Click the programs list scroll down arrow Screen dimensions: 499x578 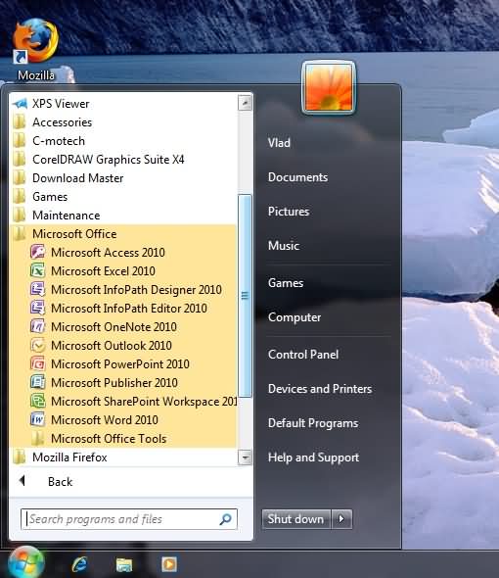(x=245, y=458)
